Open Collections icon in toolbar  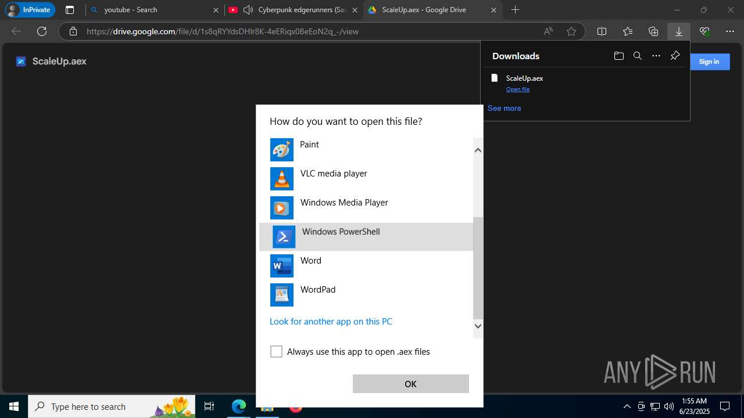(x=653, y=31)
